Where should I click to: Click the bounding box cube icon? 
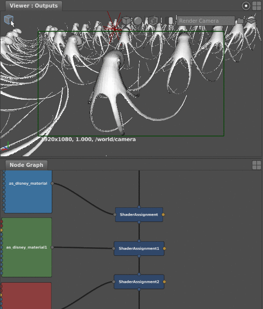click(x=153, y=21)
